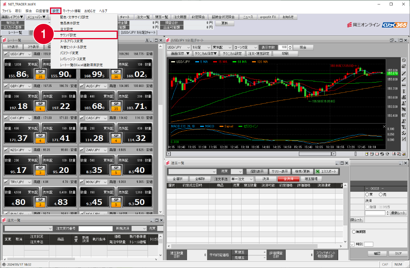
Task: Open the テクニカル保存 dropdown
Action: [205, 53]
